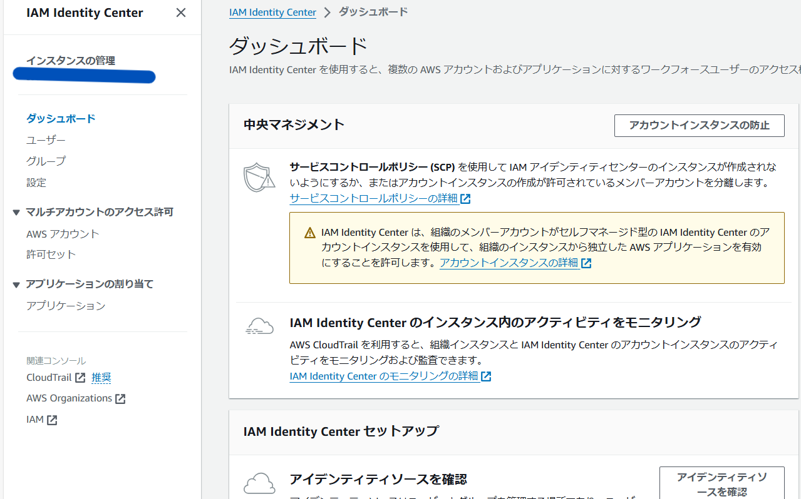Click the external icon after モニタリングの詳細
The width and height of the screenshot is (801, 499).
pyautogui.click(x=486, y=377)
